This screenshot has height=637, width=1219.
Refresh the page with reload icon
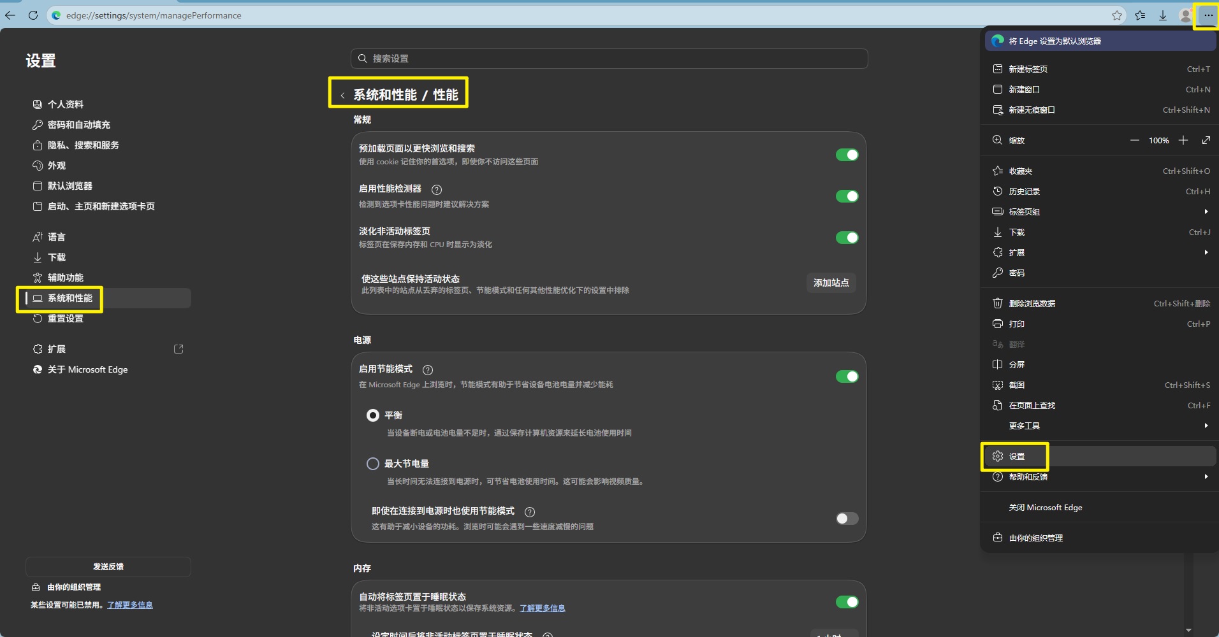[x=33, y=15]
